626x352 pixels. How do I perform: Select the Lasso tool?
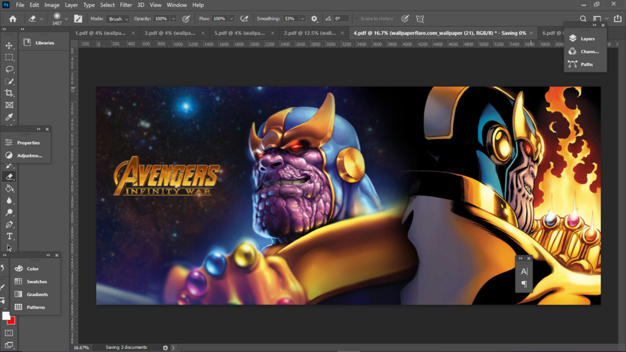pos(9,69)
